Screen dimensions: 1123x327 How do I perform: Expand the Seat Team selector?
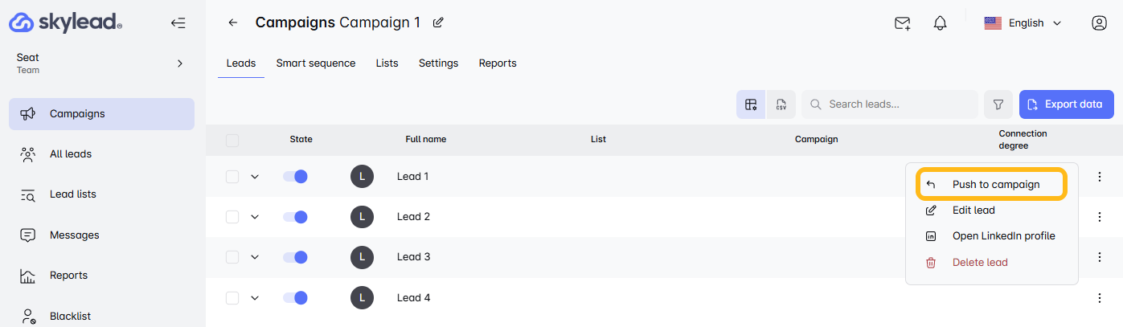click(180, 63)
